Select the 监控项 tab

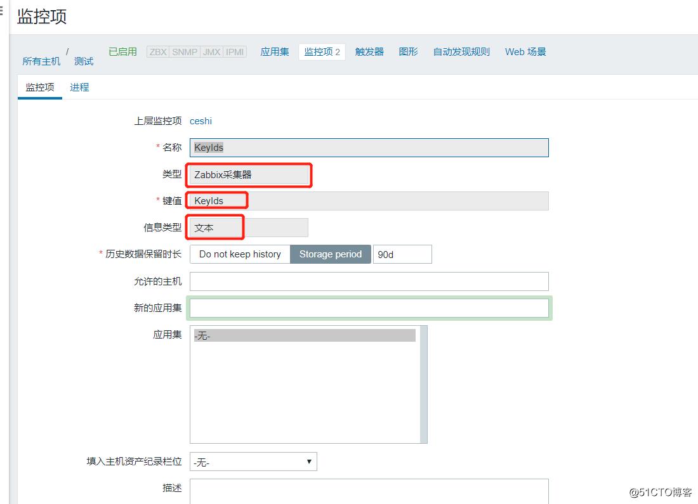(x=39, y=88)
